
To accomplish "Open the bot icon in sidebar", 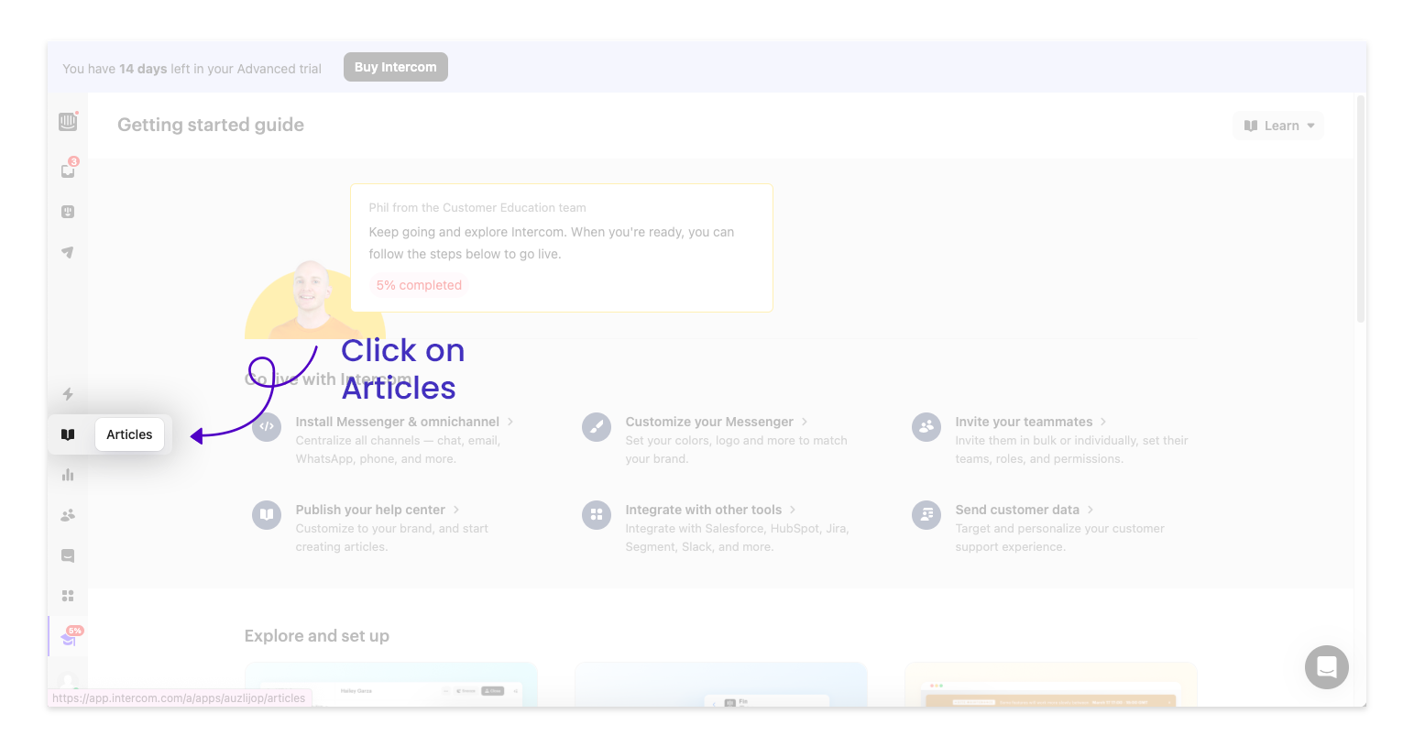I will click(68, 212).
